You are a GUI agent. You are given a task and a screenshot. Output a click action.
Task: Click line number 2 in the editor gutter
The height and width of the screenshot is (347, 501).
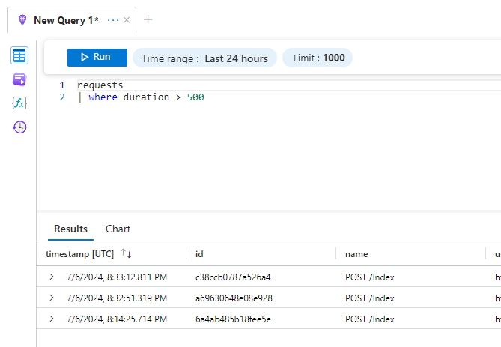[62, 97]
